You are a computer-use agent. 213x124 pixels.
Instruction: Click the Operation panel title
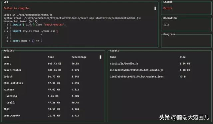[x=170, y=18]
